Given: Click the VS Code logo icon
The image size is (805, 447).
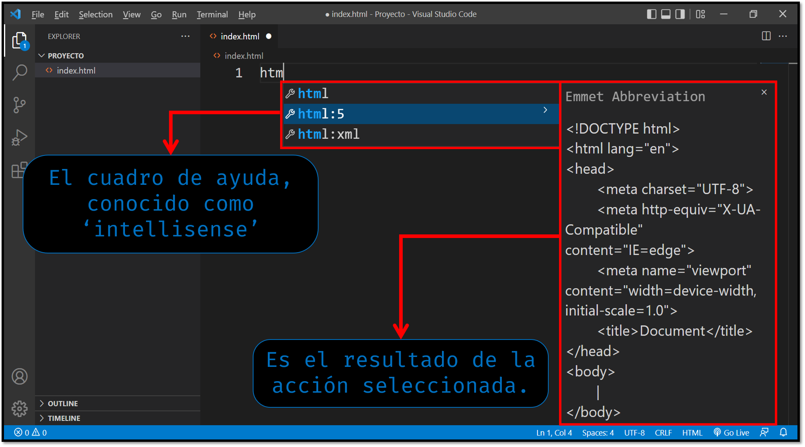Looking at the screenshot, I should [x=15, y=14].
